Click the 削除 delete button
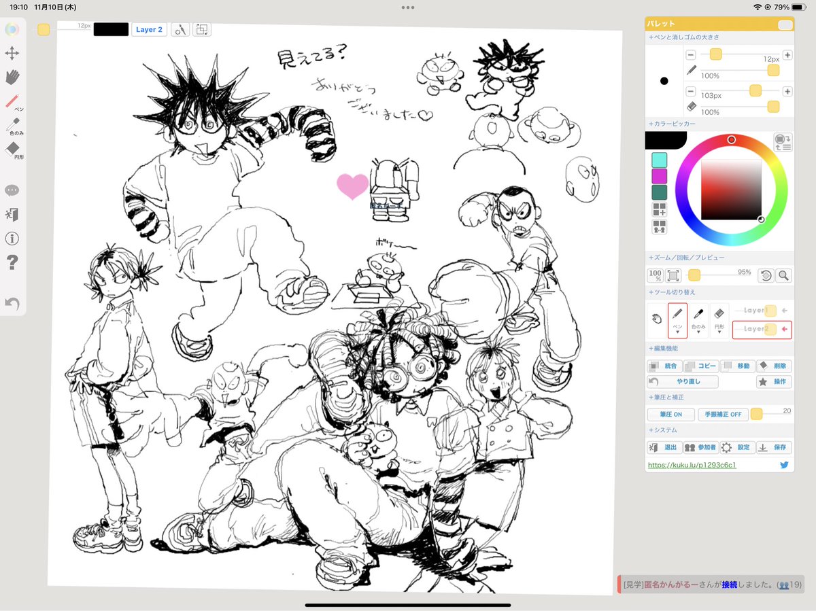 coord(775,366)
